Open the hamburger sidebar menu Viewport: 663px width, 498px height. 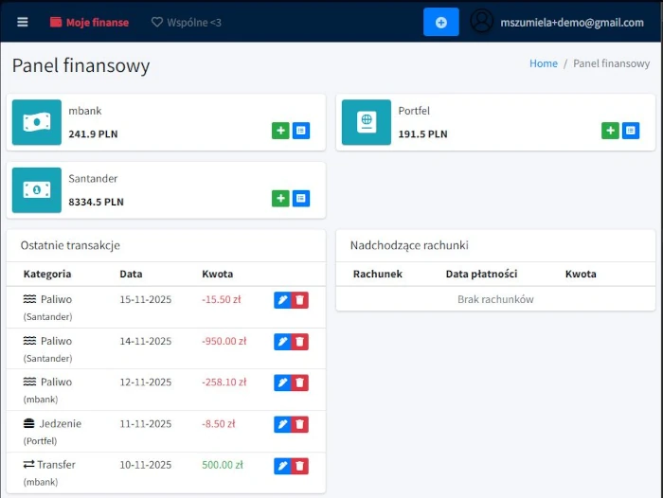(23, 22)
